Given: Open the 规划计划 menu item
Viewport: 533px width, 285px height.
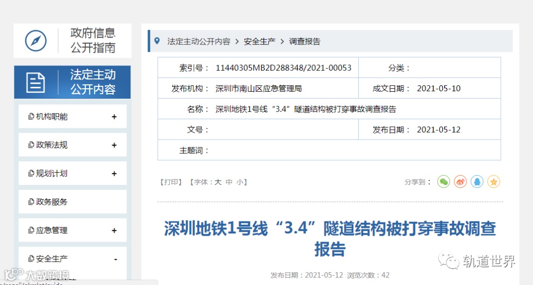Looking at the screenshot, I should [73, 173].
